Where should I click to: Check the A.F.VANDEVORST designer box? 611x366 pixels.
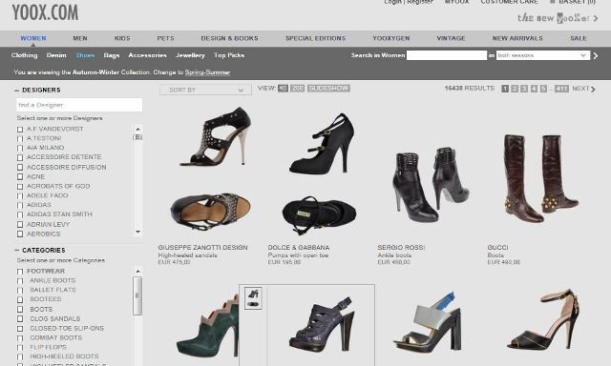pos(20,129)
